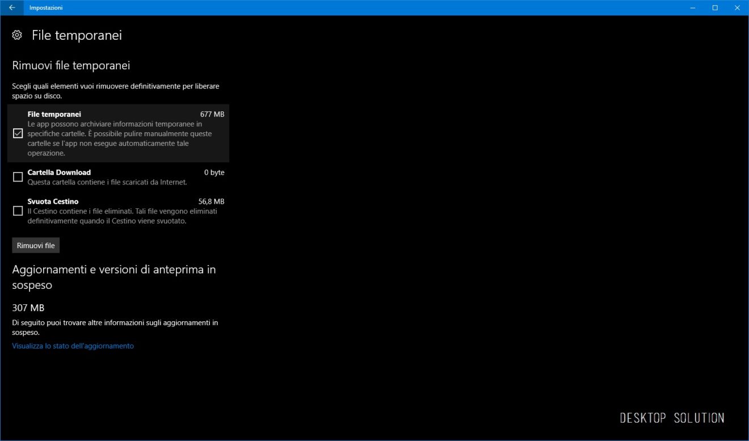Enable the Cartella Download checkbox
Screen dimensions: 749x441
pyautogui.click(x=18, y=177)
